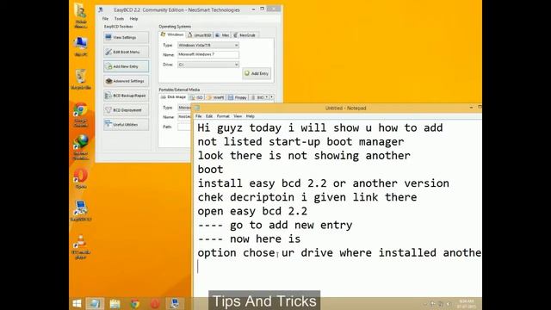Open EasyBCD Help menu
The width and height of the screenshot is (551, 310).
pos(133,19)
